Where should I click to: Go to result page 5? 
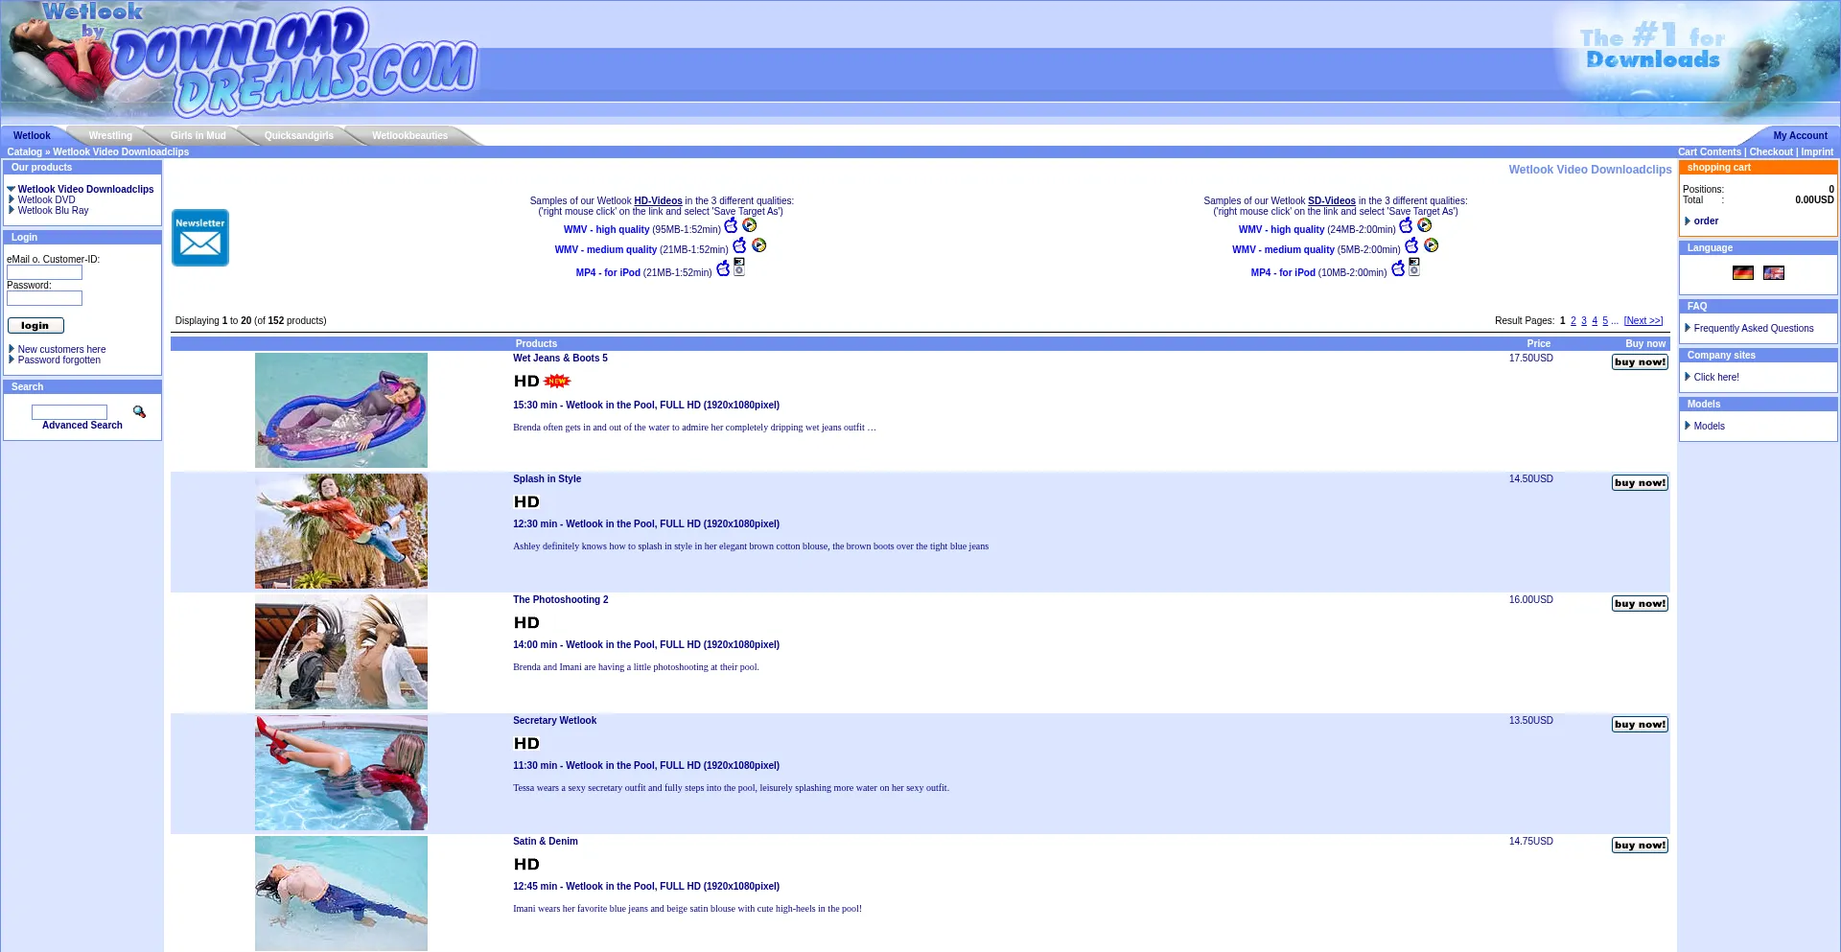[x=1605, y=321]
